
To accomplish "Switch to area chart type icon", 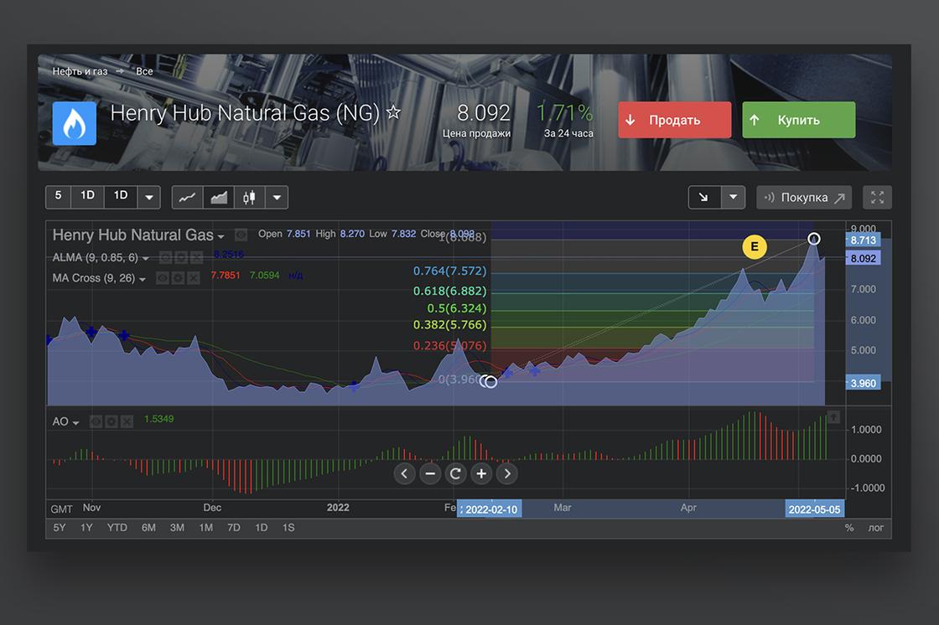I will 219,197.
